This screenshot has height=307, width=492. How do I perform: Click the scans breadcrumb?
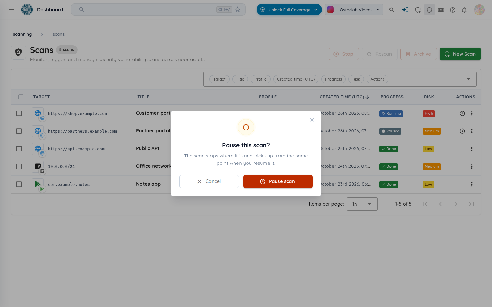[59, 34]
